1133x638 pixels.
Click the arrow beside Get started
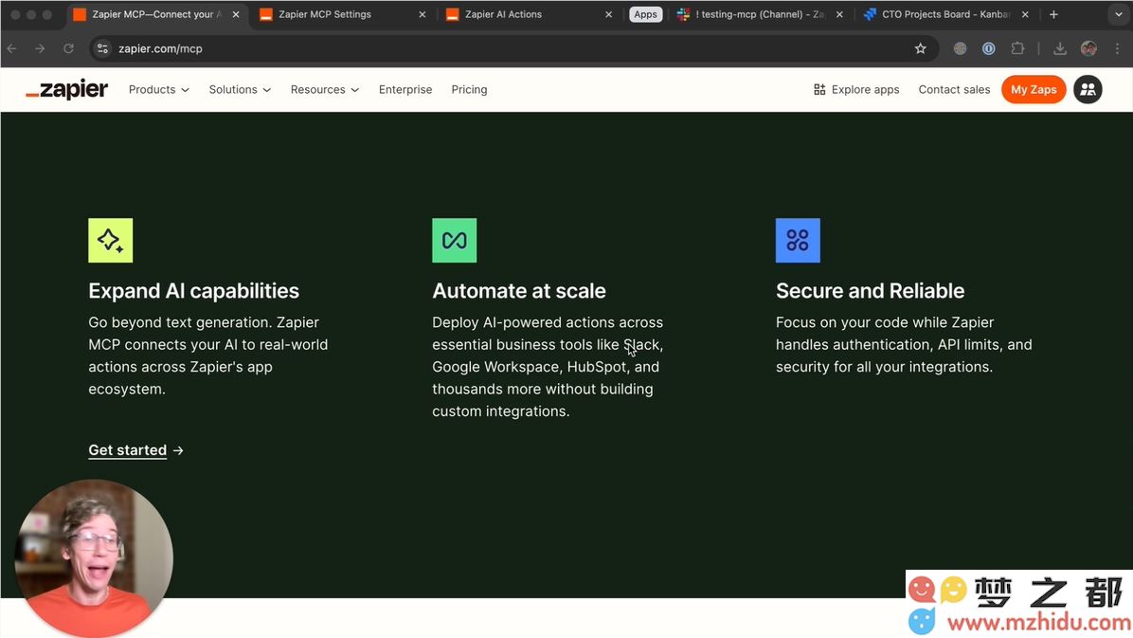pyautogui.click(x=178, y=450)
